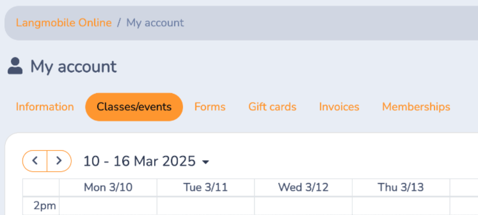
Task: Open the Information tab
Action: 45,107
